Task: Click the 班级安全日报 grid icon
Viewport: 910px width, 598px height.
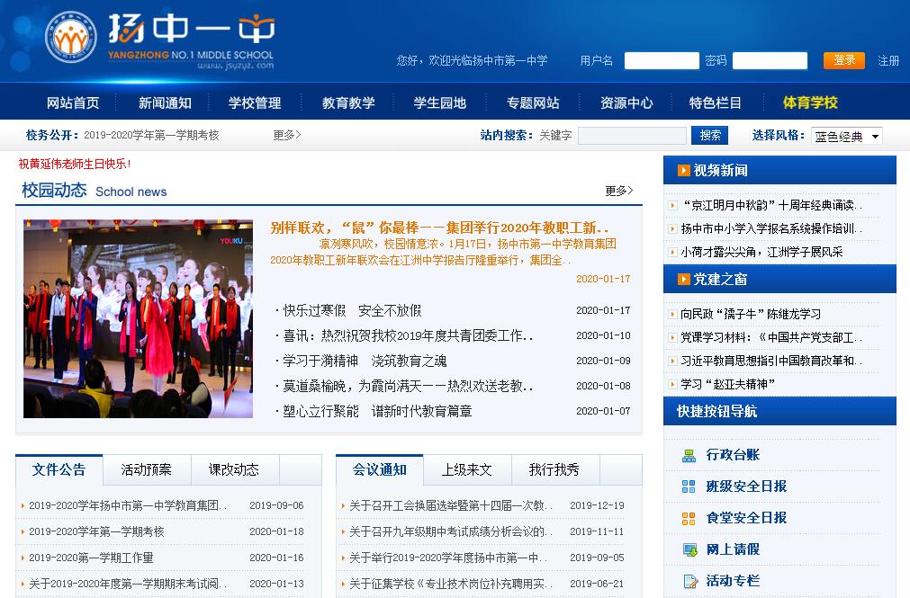Action: (x=689, y=486)
